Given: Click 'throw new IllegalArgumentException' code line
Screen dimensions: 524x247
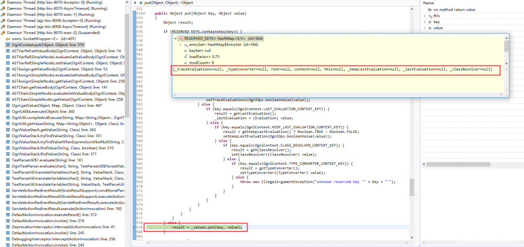Looking at the screenshot, I should click(x=318, y=182).
